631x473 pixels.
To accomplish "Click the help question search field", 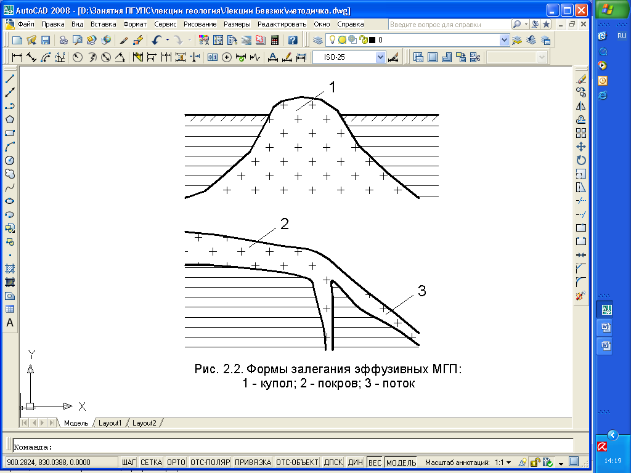I will (449, 24).
